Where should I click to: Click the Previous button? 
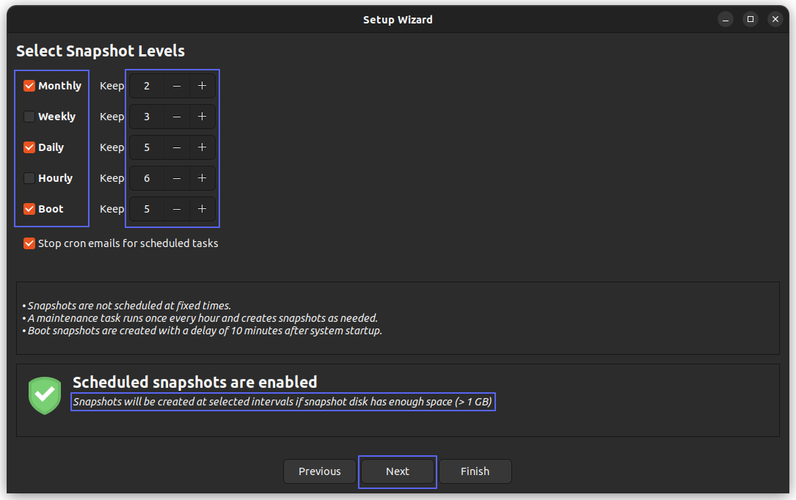click(320, 471)
